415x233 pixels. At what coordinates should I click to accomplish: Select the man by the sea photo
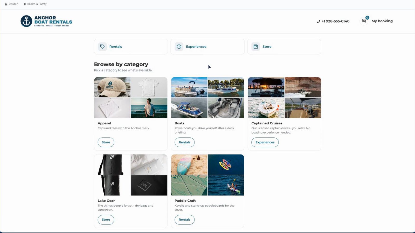149,108
